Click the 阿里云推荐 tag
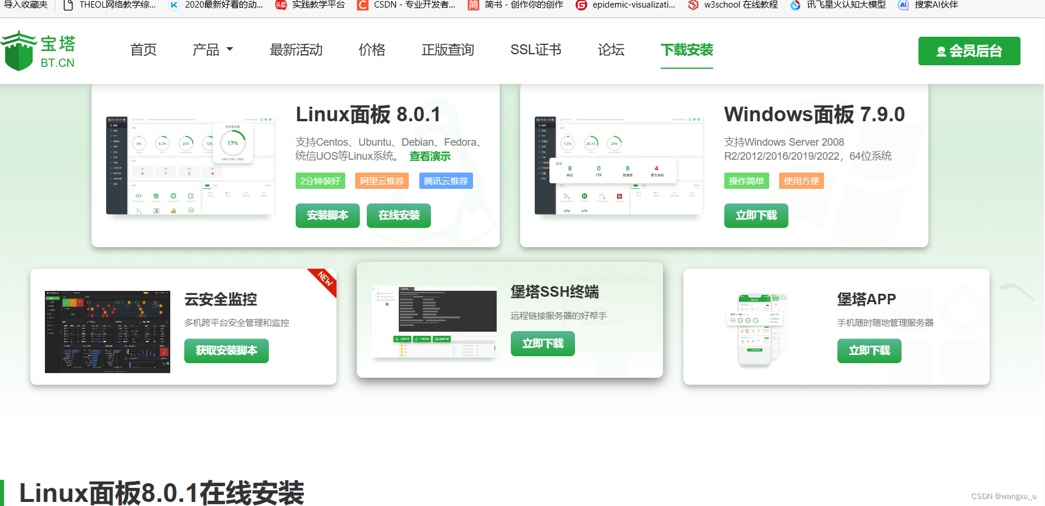The image size is (1045, 506). (382, 181)
